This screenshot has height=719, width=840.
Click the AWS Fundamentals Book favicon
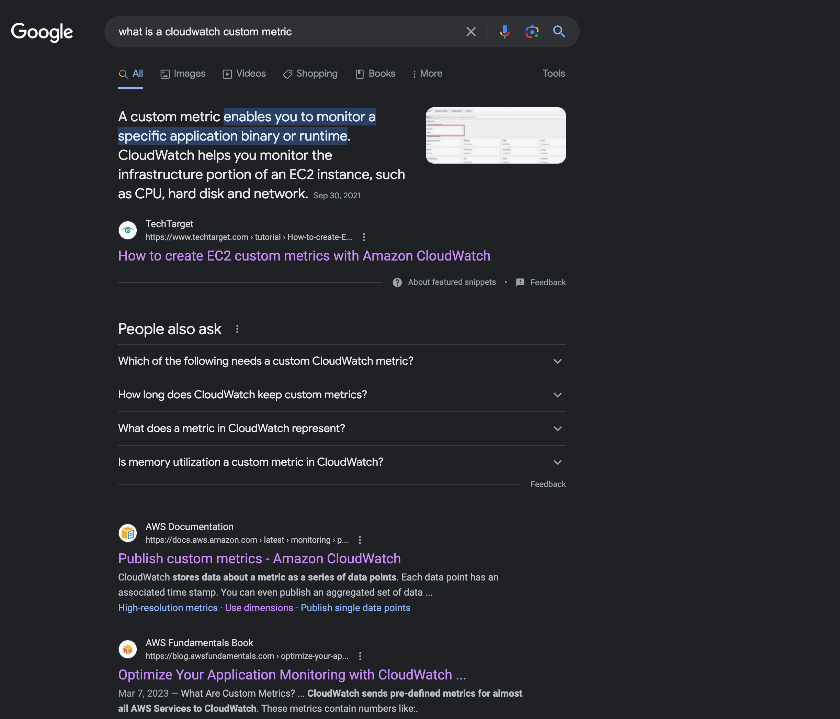coord(128,649)
